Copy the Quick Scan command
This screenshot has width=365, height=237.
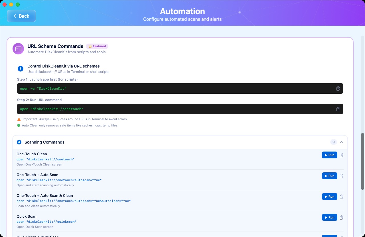click(x=342, y=217)
